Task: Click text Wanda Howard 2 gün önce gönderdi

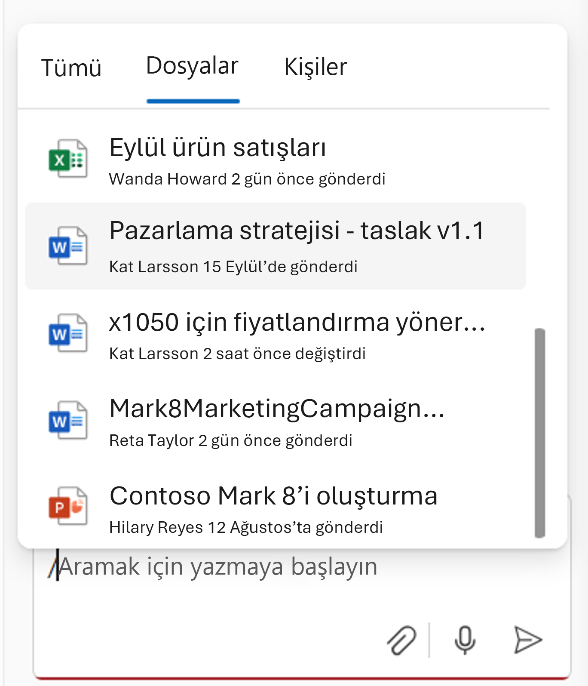Action: (247, 179)
